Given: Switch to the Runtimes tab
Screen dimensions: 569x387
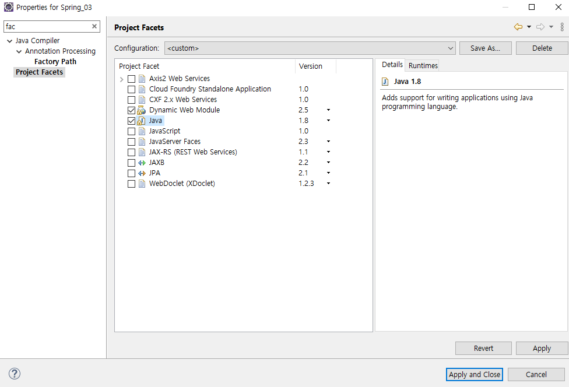Looking at the screenshot, I should click(x=423, y=65).
